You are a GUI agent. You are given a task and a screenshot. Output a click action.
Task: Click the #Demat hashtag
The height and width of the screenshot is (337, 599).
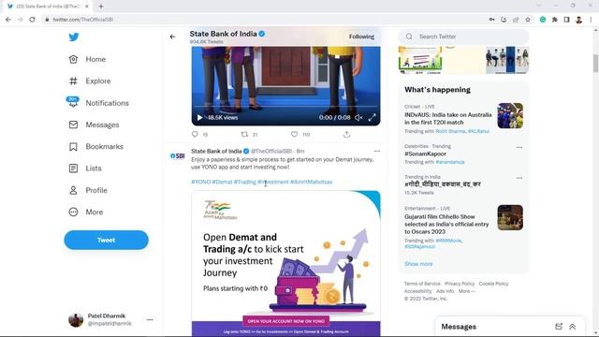(223, 183)
